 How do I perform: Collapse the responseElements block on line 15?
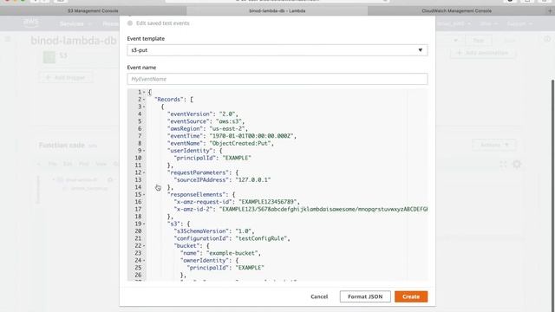(144, 194)
